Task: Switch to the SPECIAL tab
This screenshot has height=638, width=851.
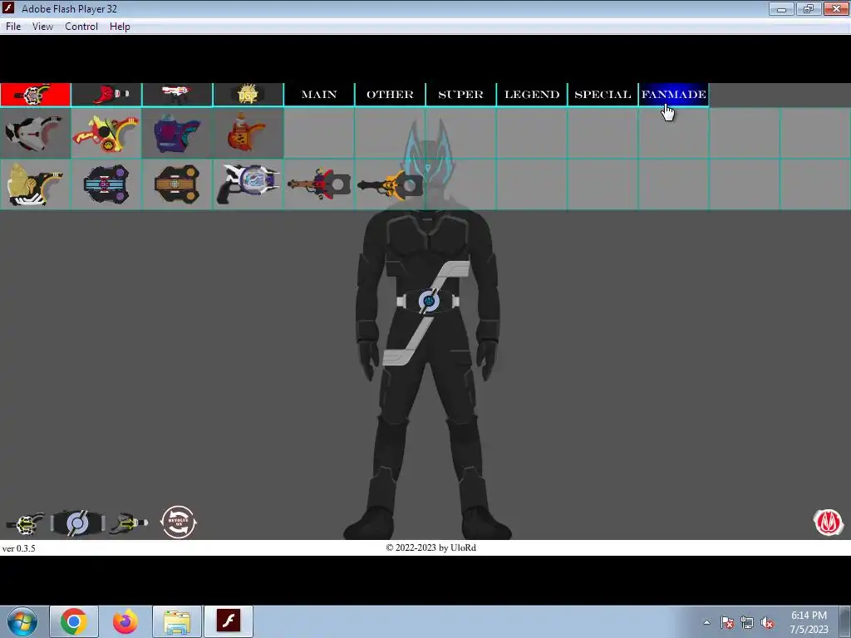Action: (x=603, y=95)
